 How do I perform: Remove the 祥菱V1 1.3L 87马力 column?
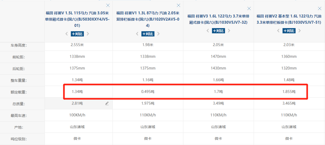tap(178, 5)
